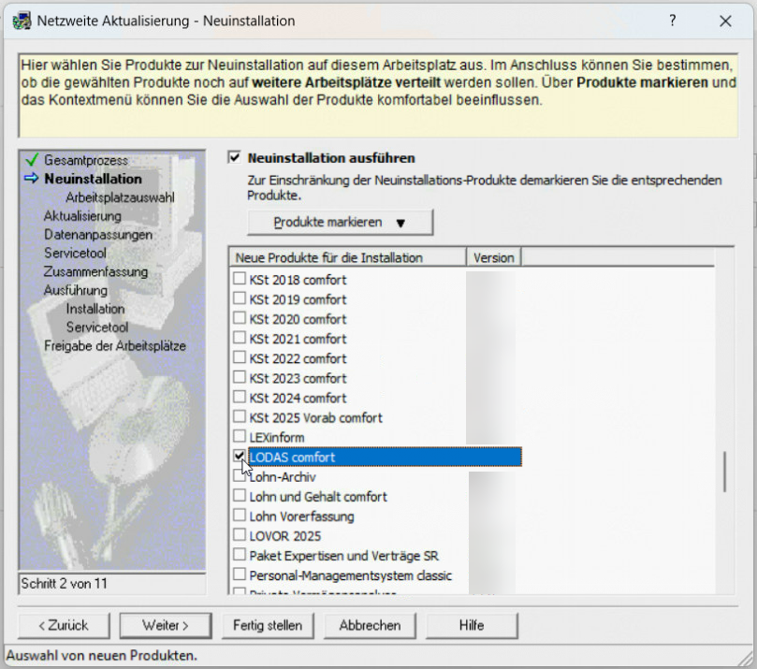Uncheck Neuinstallation ausführen checkbox
The width and height of the screenshot is (757, 669).
[x=235, y=158]
